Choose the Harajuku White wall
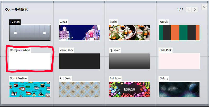This screenshot has height=107, width=209. point(30,61)
